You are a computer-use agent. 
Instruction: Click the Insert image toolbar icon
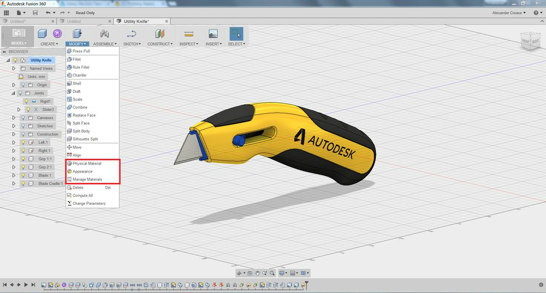[x=213, y=34]
